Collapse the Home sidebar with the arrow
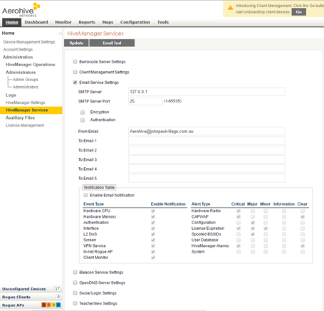Screen dimensions: 324x311 click(60, 33)
